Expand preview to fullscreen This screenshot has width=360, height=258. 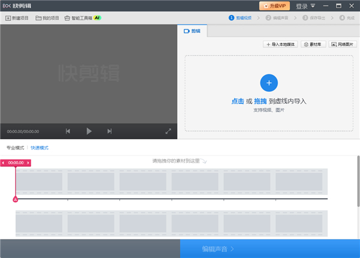pyautogui.click(x=169, y=131)
